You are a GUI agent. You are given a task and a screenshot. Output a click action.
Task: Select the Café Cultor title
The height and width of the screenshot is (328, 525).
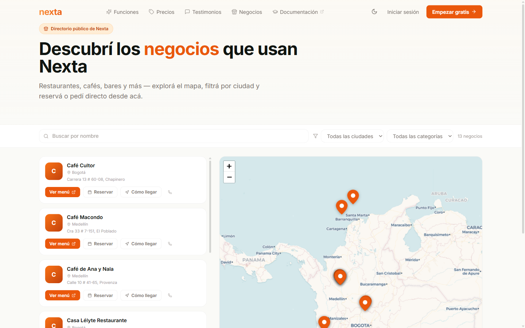(x=81, y=165)
